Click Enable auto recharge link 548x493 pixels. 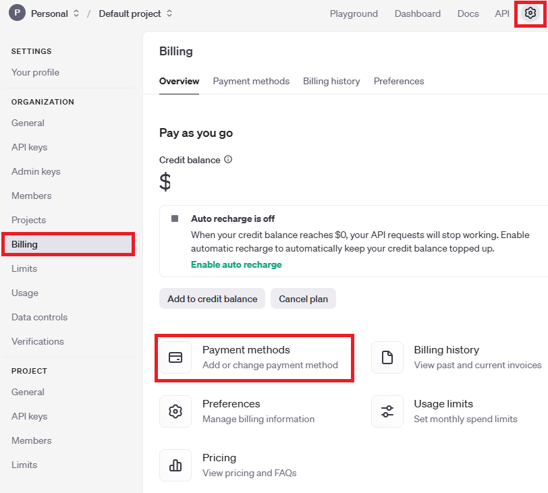[236, 264]
